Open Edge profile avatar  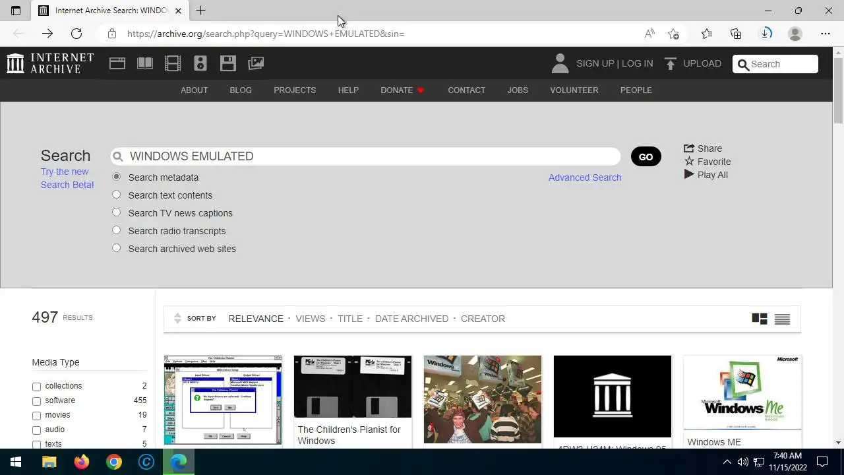(x=795, y=34)
